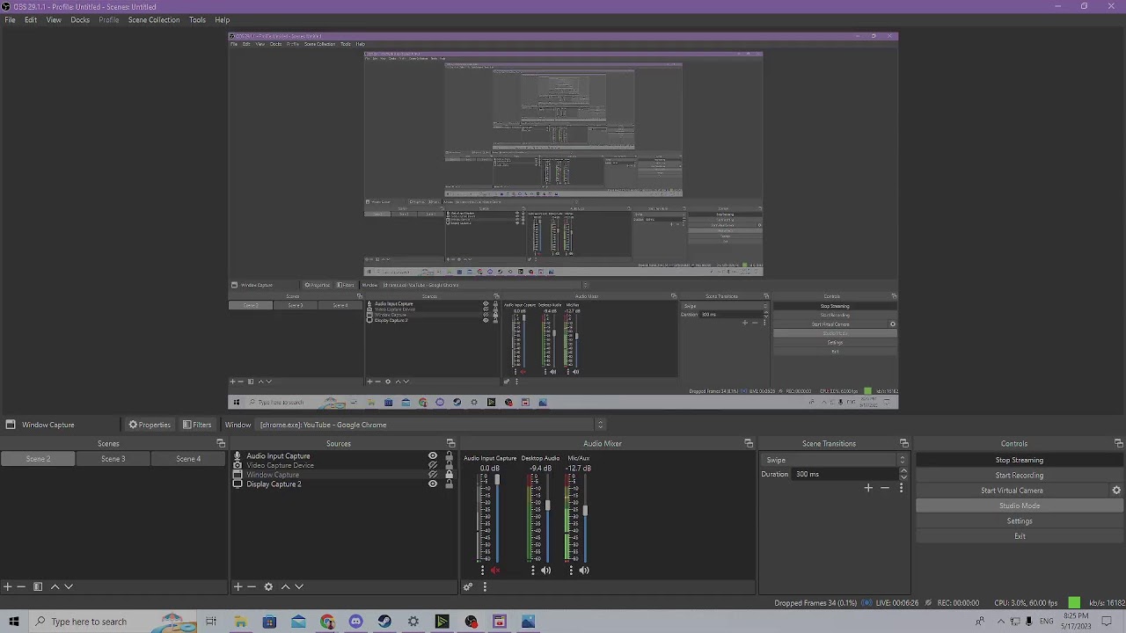Unlock Window Capture source lock
Image resolution: width=1126 pixels, height=633 pixels.
point(449,475)
